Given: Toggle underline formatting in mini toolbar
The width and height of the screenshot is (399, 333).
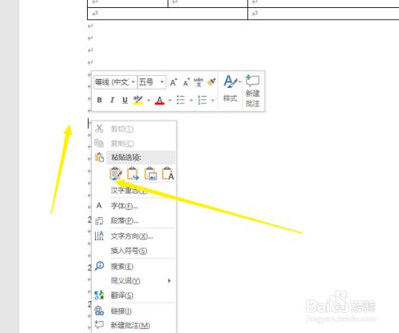Looking at the screenshot, I should click(x=124, y=100).
